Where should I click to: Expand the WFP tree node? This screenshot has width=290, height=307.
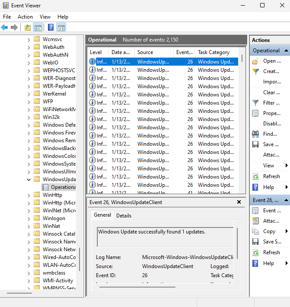tap(29, 102)
